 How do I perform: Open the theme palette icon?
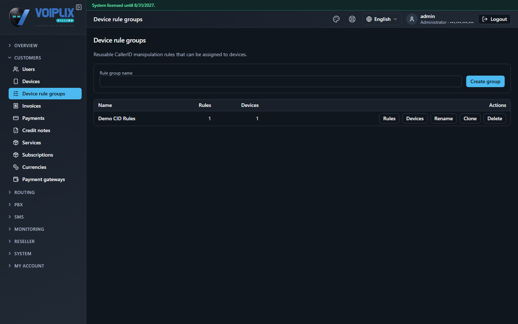(x=336, y=19)
